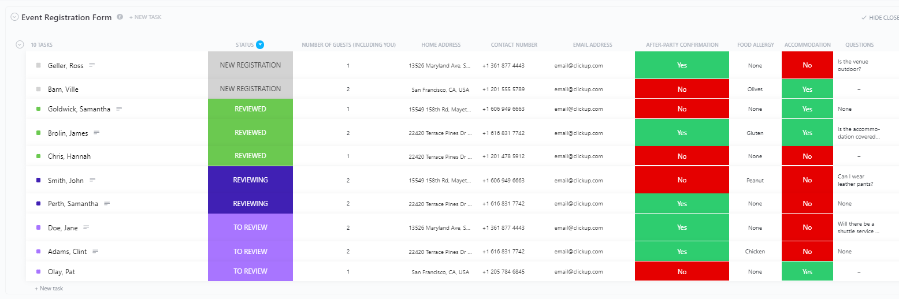Click Hide Closed option at top right
This screenshot has width=899, height=299.
tap(880, 18)
